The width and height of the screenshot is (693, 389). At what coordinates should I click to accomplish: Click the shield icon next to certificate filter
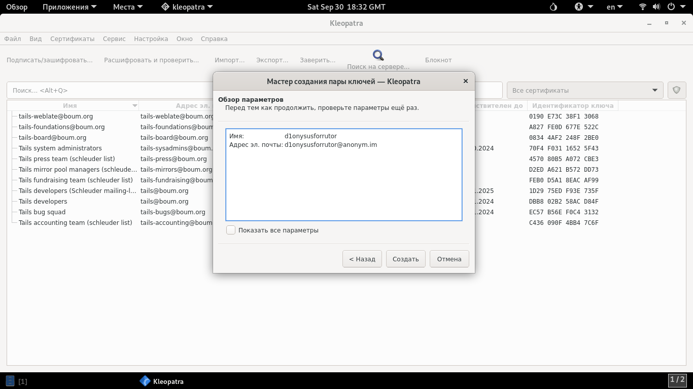676,90
